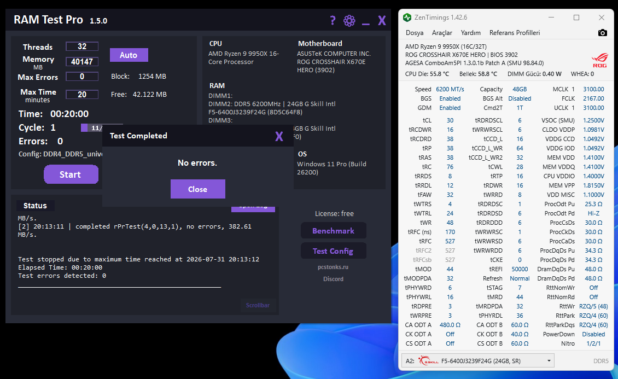Click the Start button in RAM Test Pro

(71, 174)
